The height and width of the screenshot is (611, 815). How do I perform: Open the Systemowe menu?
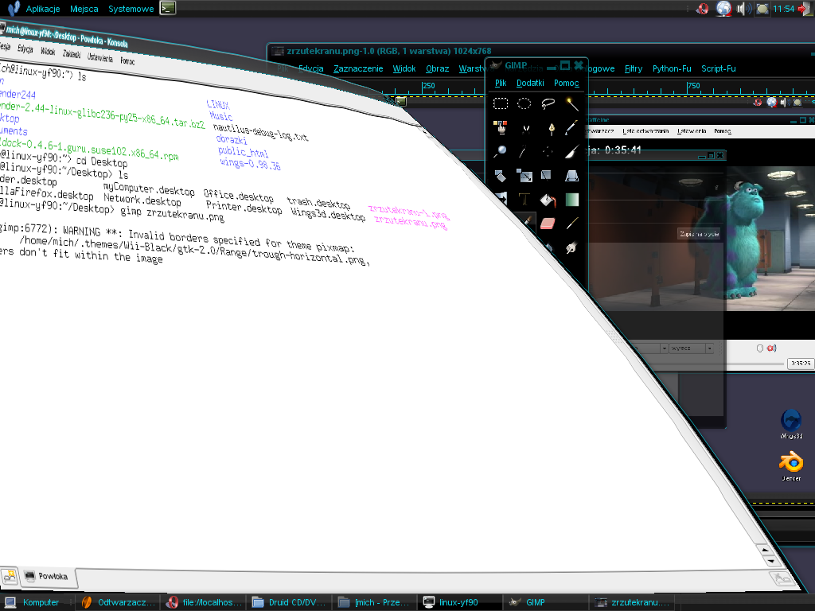[x=131, y=9]
